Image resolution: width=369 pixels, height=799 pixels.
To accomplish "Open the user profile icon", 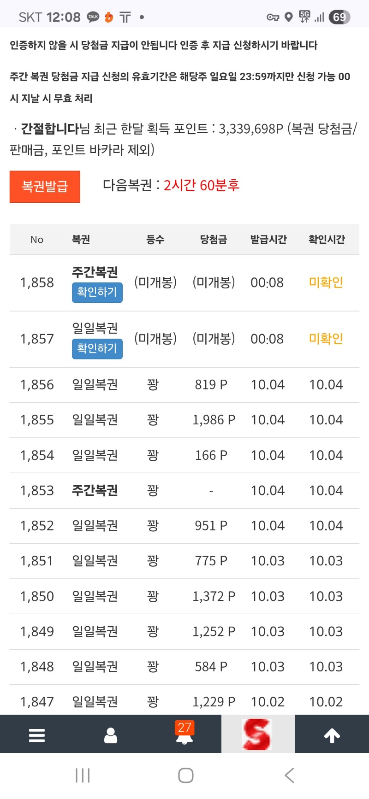I will 111,735.
